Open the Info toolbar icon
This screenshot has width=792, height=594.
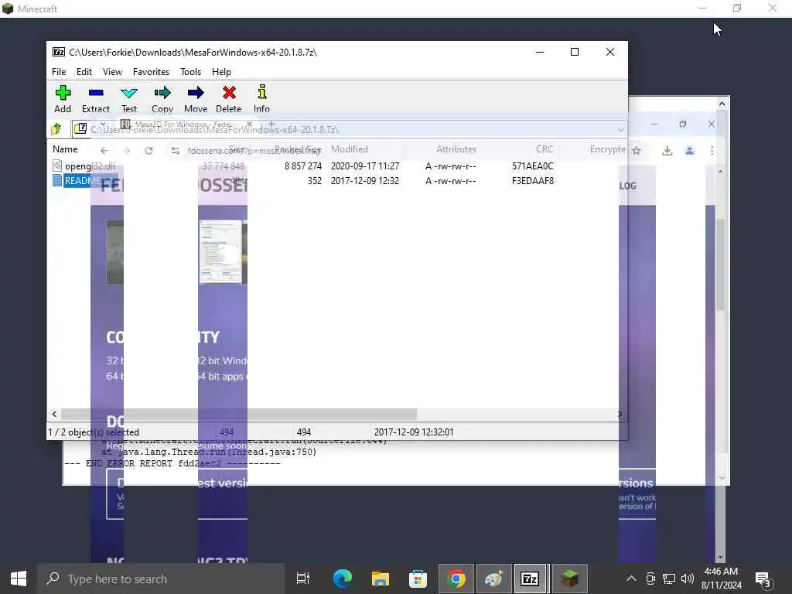[x=261, y=93]
